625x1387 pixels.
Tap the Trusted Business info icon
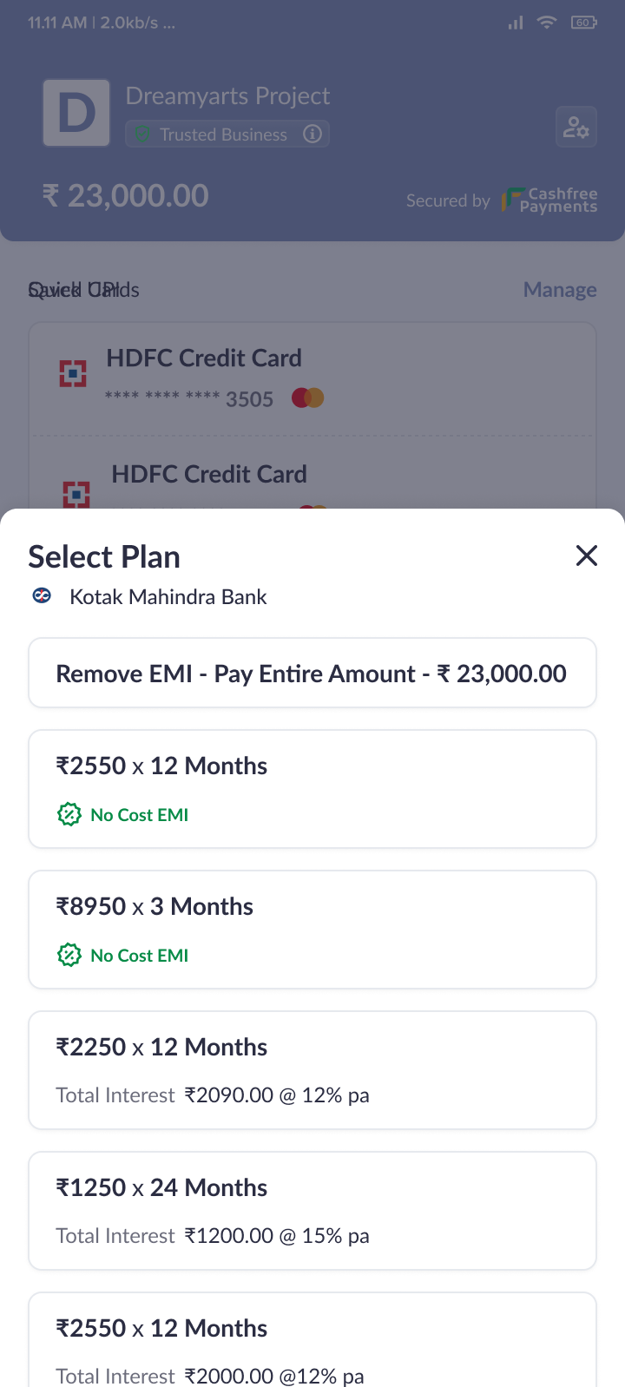(x=312, y=134)
